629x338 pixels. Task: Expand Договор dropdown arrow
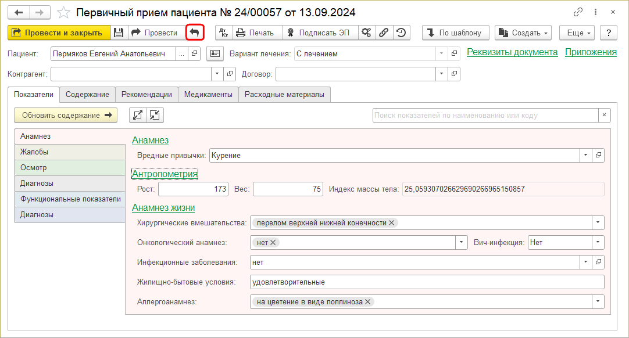click(x=442, y=74)
